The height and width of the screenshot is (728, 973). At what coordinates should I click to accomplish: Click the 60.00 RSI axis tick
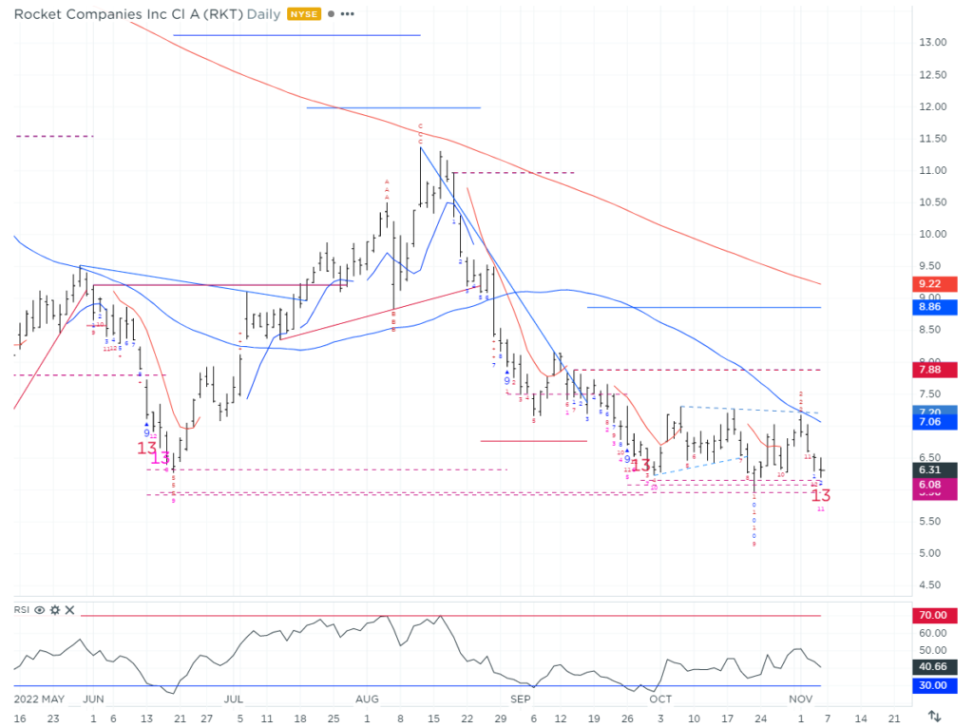click(933, 633)
